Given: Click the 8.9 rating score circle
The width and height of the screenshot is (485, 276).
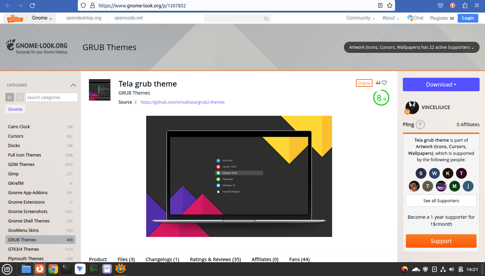Looking at the screenshot, I should pos(381,98).
